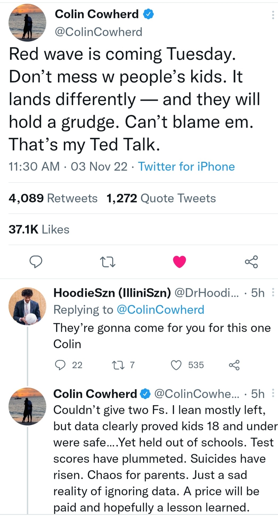Open more options menu on main tweet

pos(273,15)
